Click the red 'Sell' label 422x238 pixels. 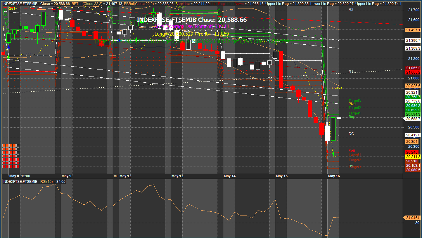[x=352, y=151]
